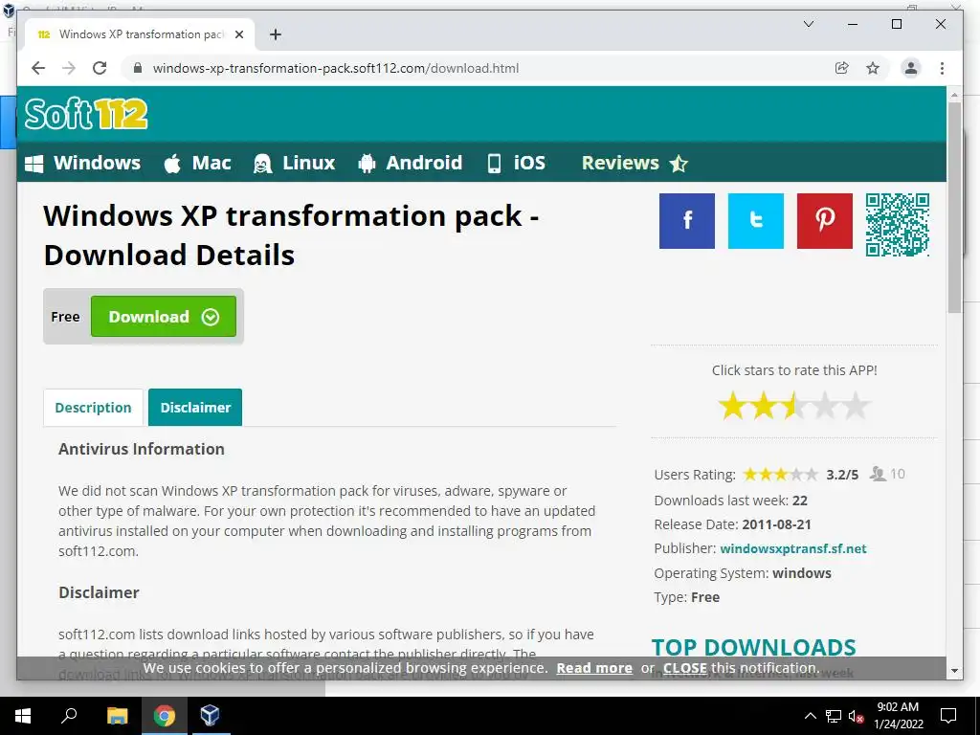980x735 pixels.
Task: Click the TOP DOWNLOADS heading
Action: coord(753,648)
